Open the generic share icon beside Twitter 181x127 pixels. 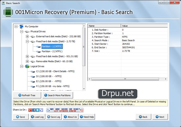click(x=41, y=110)
